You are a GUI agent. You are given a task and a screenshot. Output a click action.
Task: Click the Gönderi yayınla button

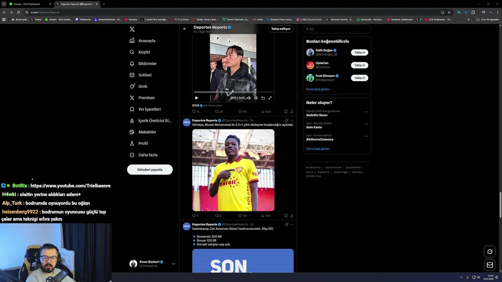150,170
